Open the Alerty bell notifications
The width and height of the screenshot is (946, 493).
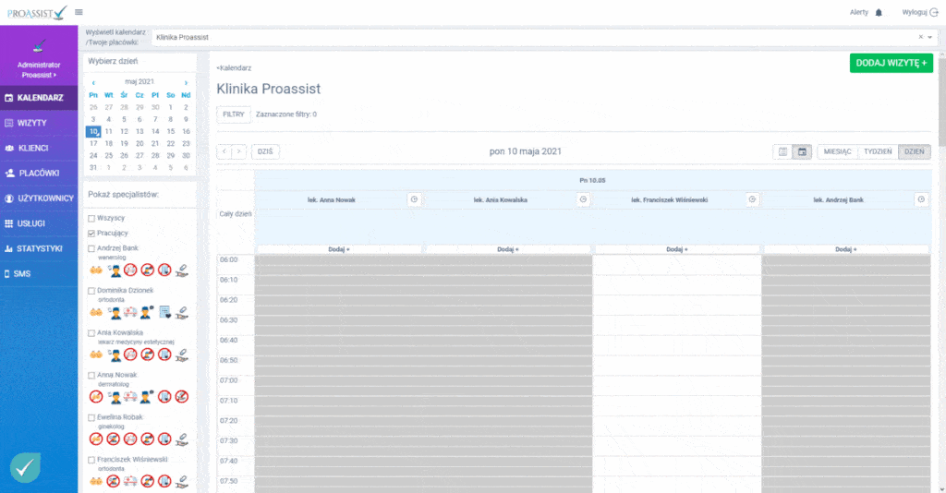[879, 12]
